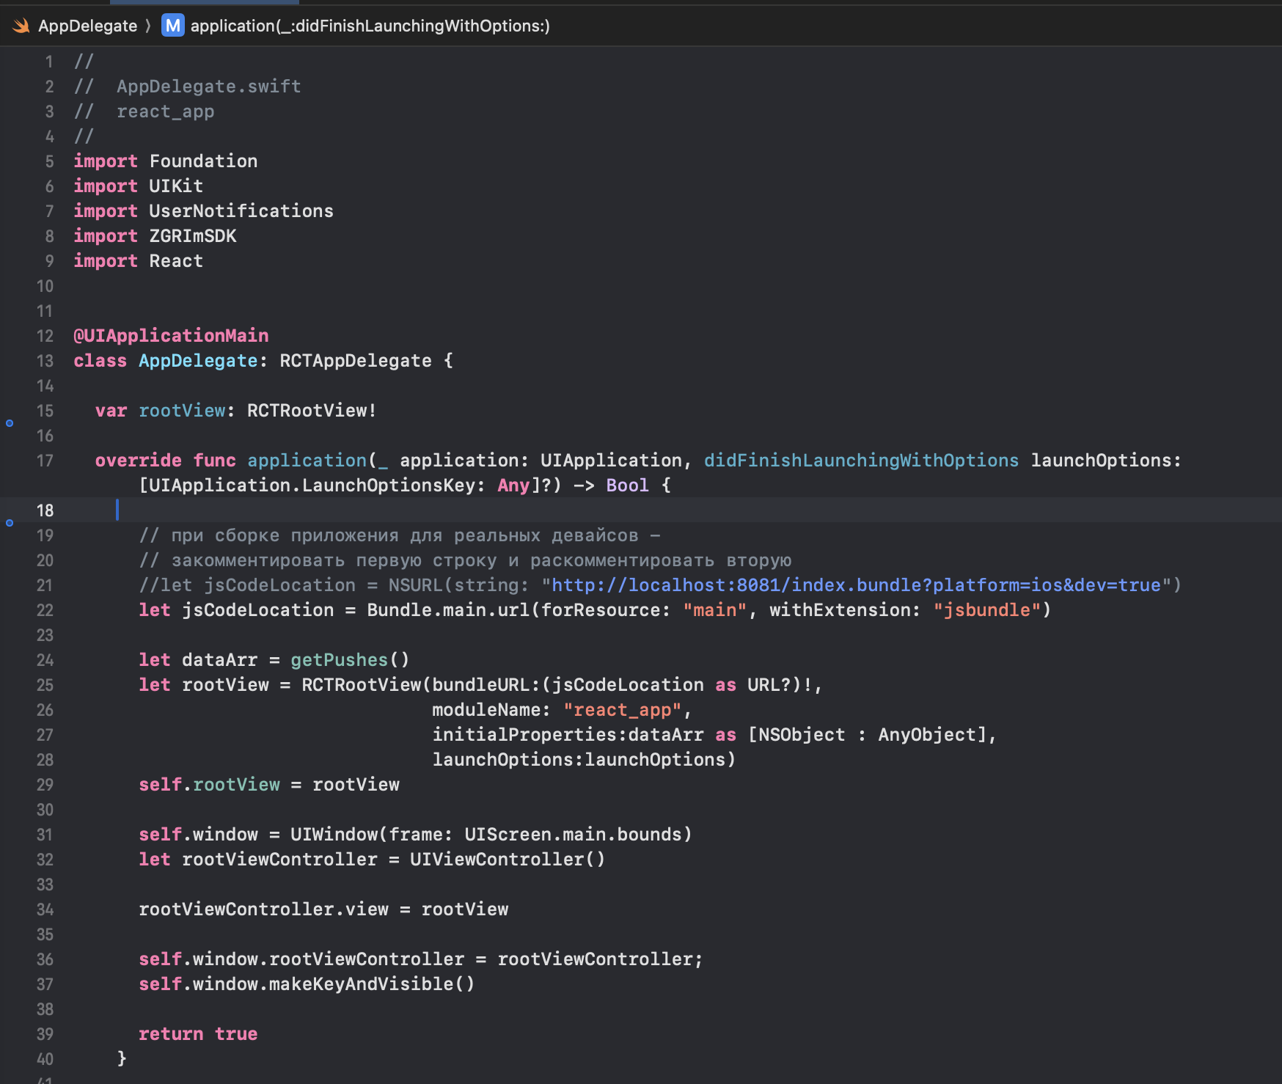The width and height of the screenshot is (1282, 1084).
Task: Open the localhost:8081 bundle URL link
Action: click(857, 585)
